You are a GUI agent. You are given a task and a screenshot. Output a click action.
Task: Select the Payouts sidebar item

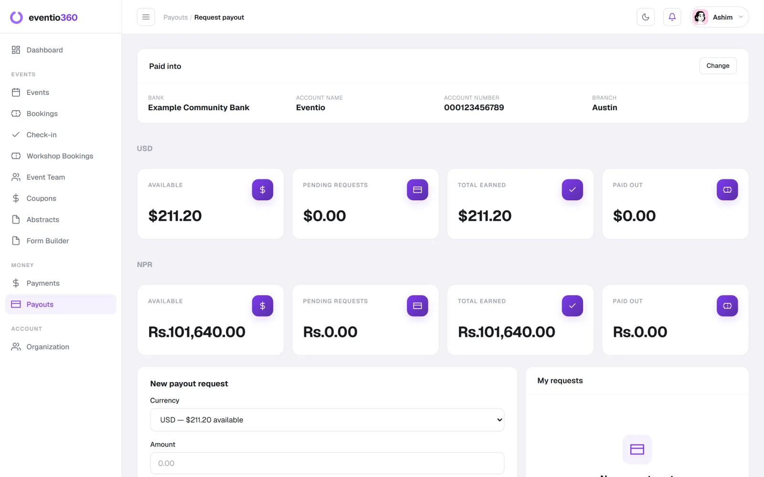tap(61, 304)
